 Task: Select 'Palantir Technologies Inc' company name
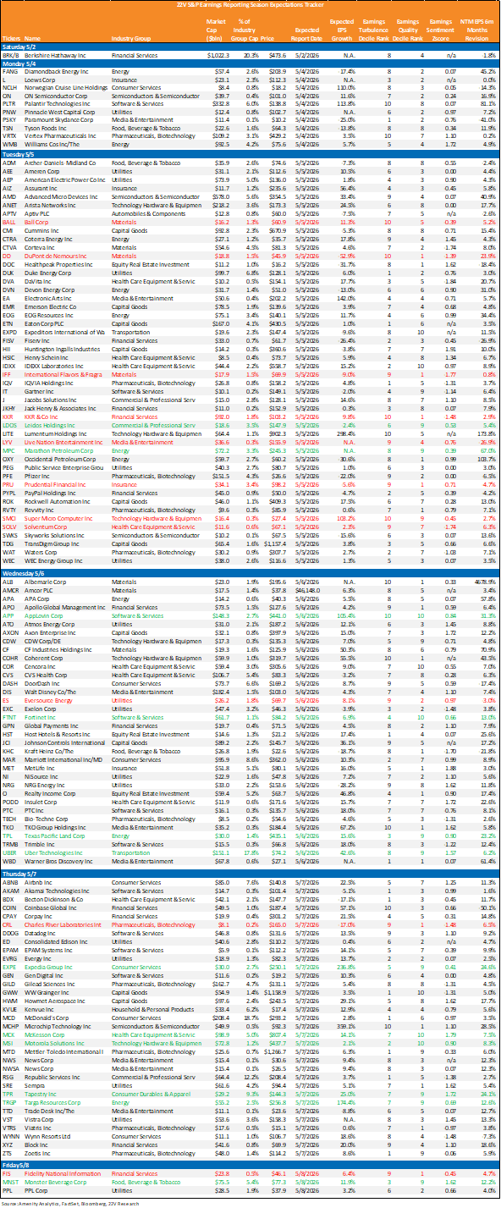[59, 104]
